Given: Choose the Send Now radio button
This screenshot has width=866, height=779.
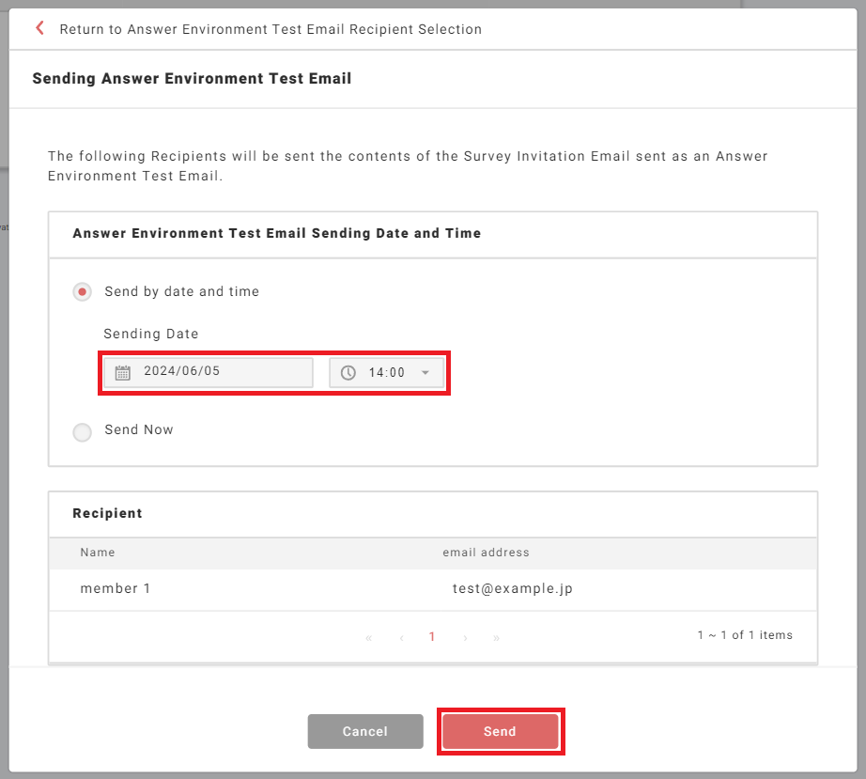Looking at the screenshot, I should [x=83, y=431].
